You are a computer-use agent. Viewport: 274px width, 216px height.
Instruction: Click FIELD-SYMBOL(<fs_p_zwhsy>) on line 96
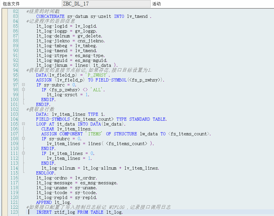(129, 80)
